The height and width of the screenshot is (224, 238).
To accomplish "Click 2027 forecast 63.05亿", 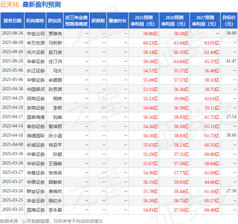I will click(212, 43).
